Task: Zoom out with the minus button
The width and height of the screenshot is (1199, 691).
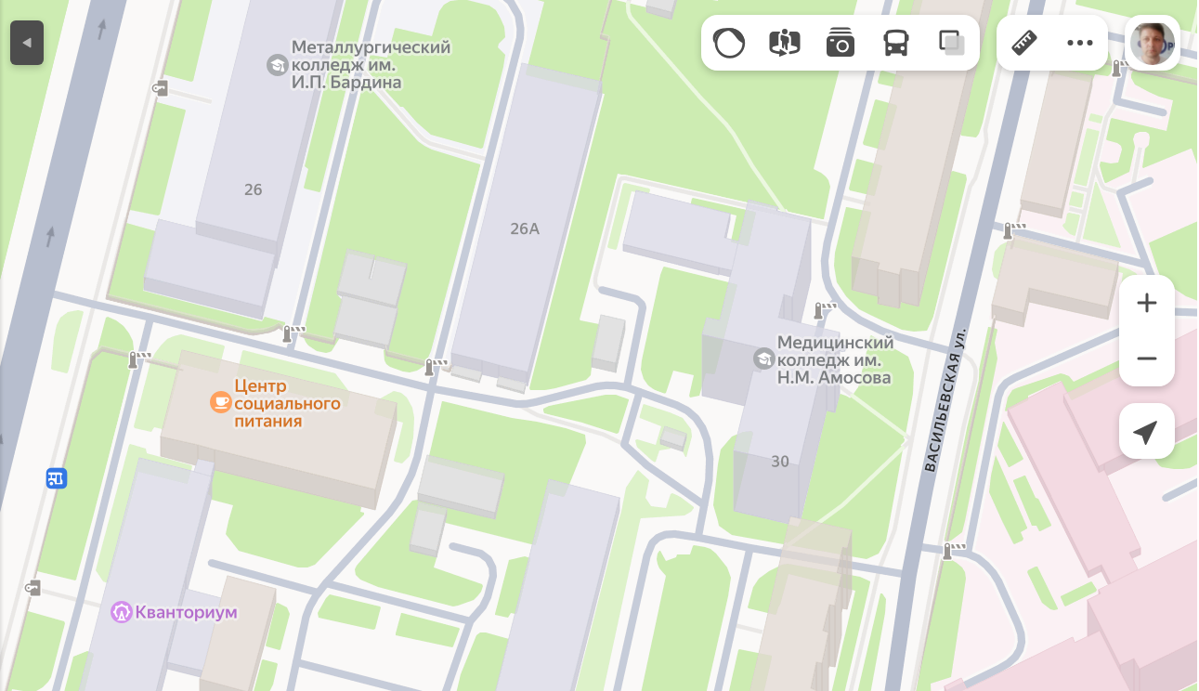Action: [x=1147, y=359]
